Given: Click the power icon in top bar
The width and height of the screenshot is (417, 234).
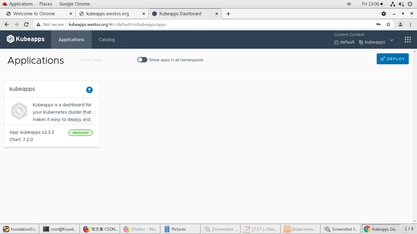Looking at the screenshot, I should pos(410,4).
